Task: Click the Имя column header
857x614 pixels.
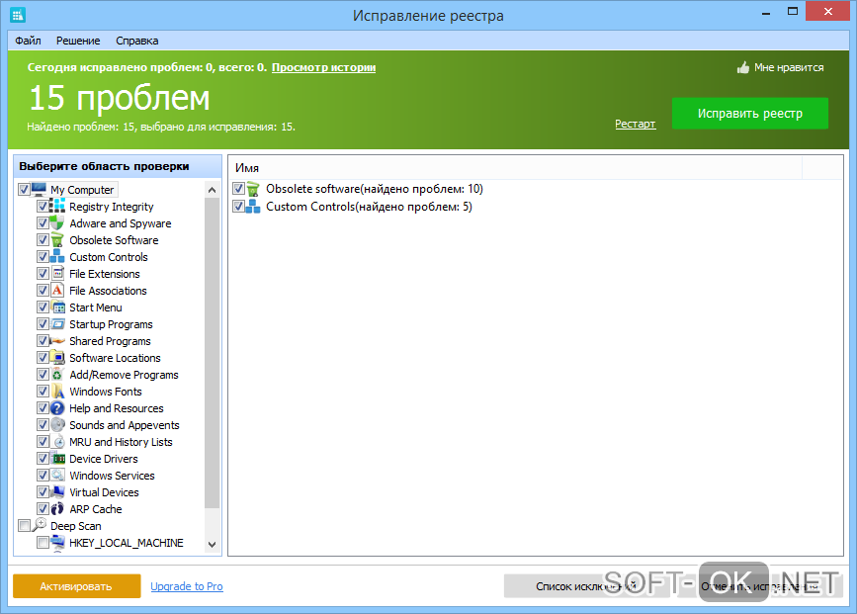Action: point(247,169)
